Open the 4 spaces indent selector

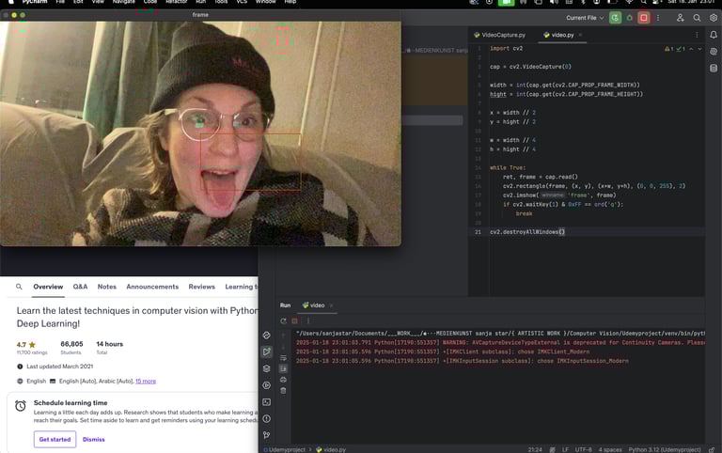(x=610, y=450)
